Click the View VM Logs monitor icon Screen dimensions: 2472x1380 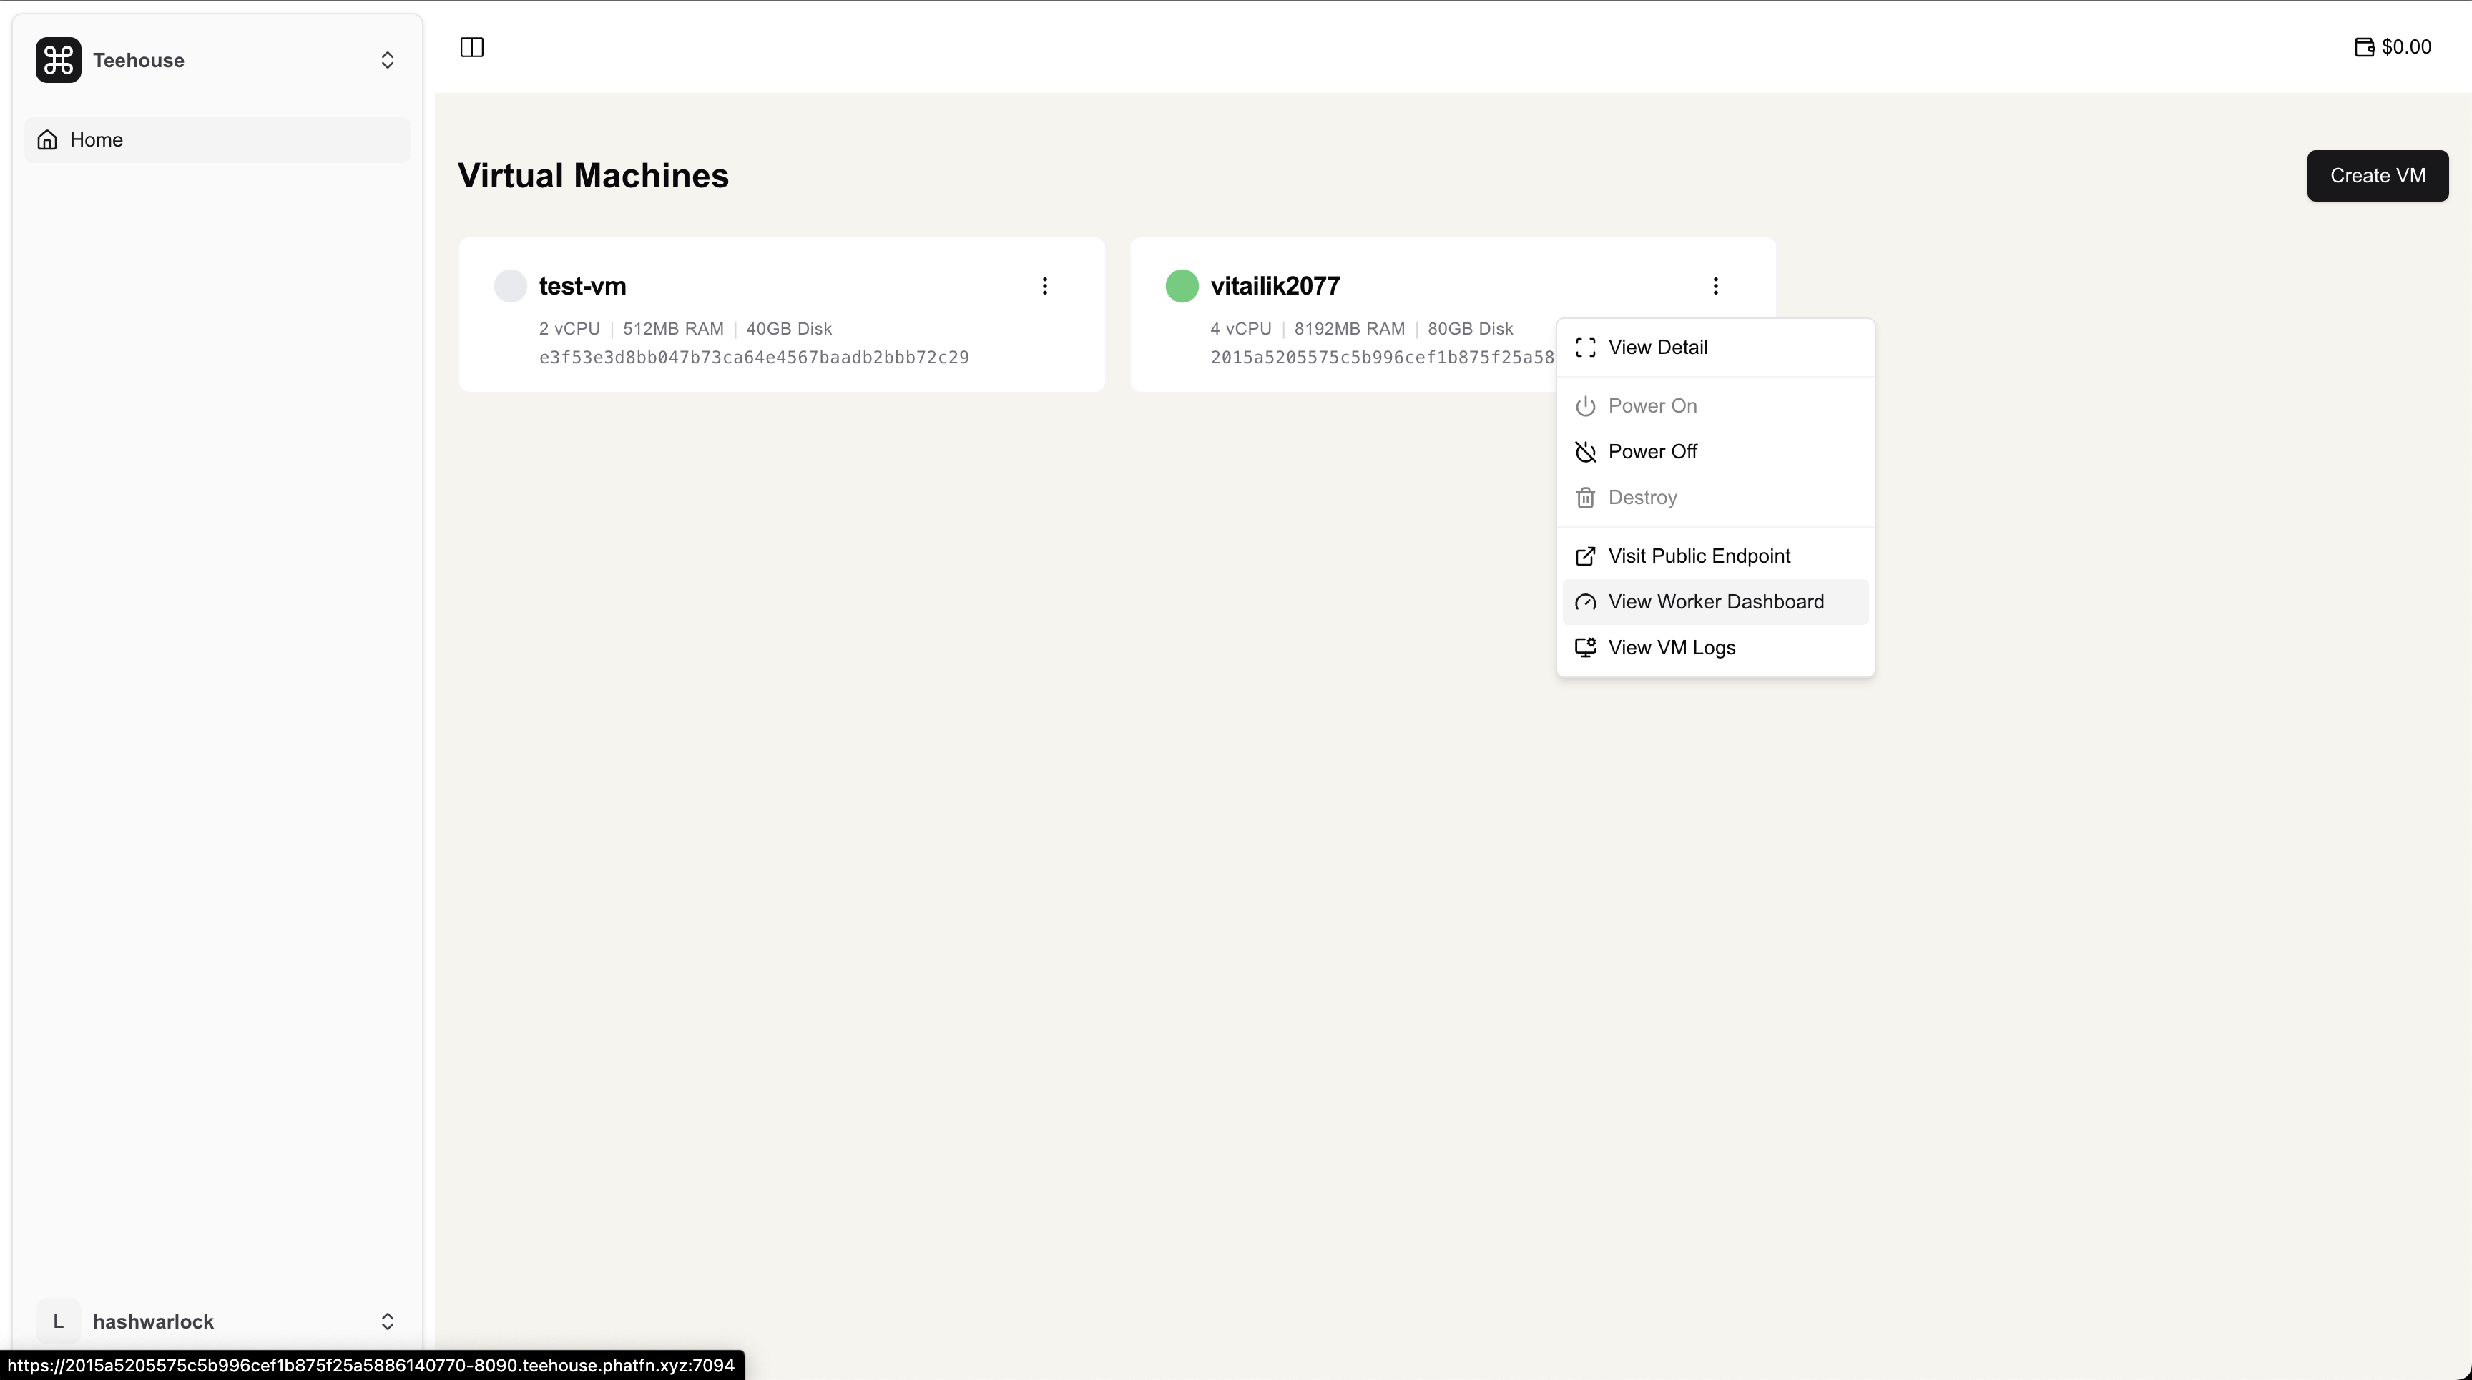1585,647
